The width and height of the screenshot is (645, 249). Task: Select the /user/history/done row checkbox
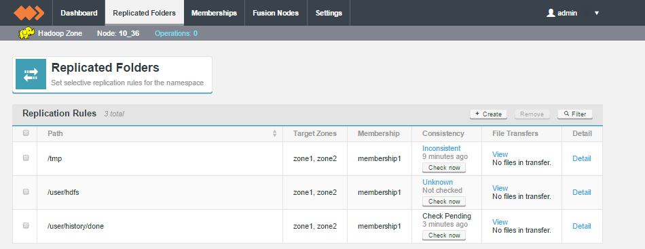[26, 225]
